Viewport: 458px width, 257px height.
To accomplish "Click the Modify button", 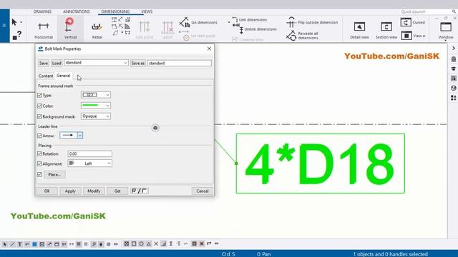I will (x=94, y=191).
